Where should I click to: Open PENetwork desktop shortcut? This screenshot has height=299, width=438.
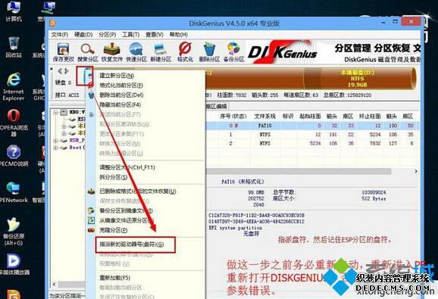point(14,192)
